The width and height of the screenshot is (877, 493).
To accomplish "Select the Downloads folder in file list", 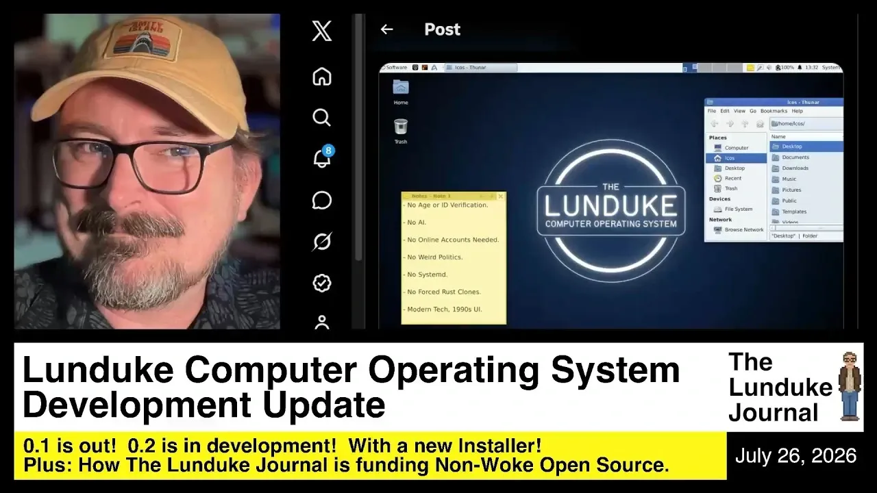I will tap(806, 168).
